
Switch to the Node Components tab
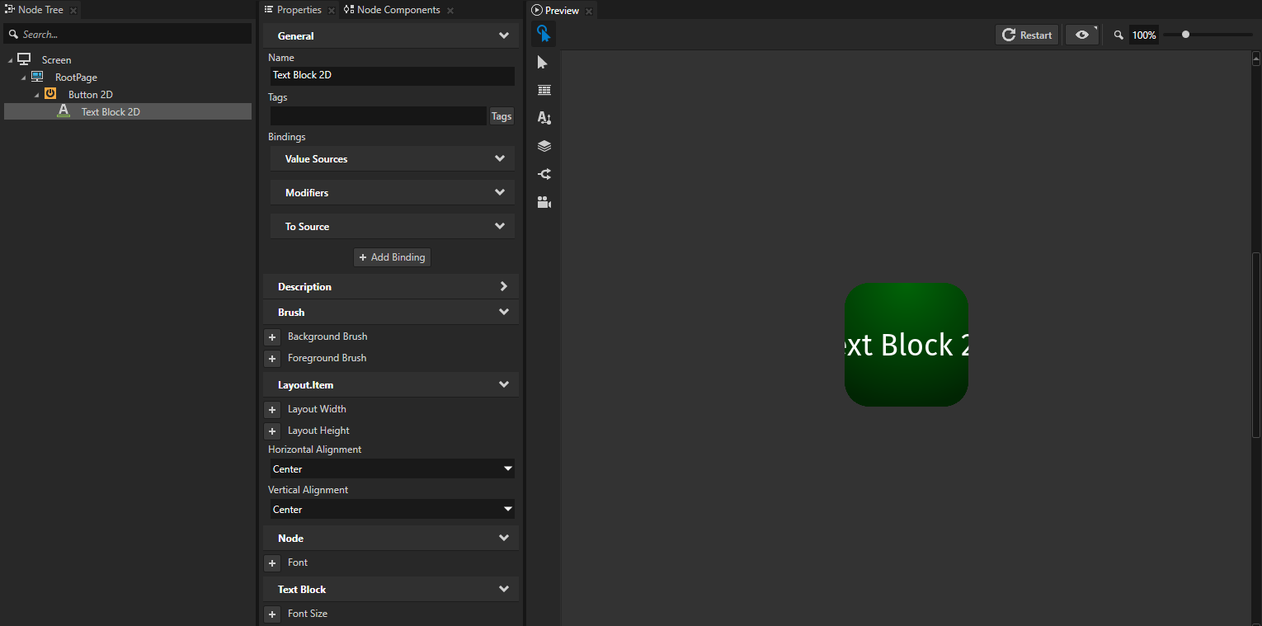coord(397,10)
